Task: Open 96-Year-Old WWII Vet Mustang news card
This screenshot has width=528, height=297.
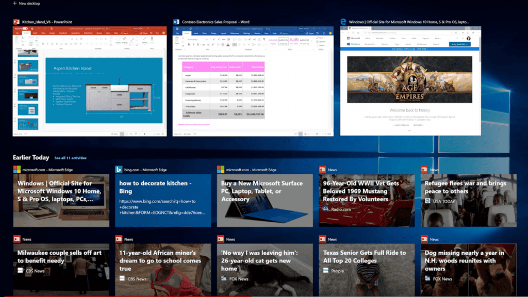Action: tap(367, 201)
